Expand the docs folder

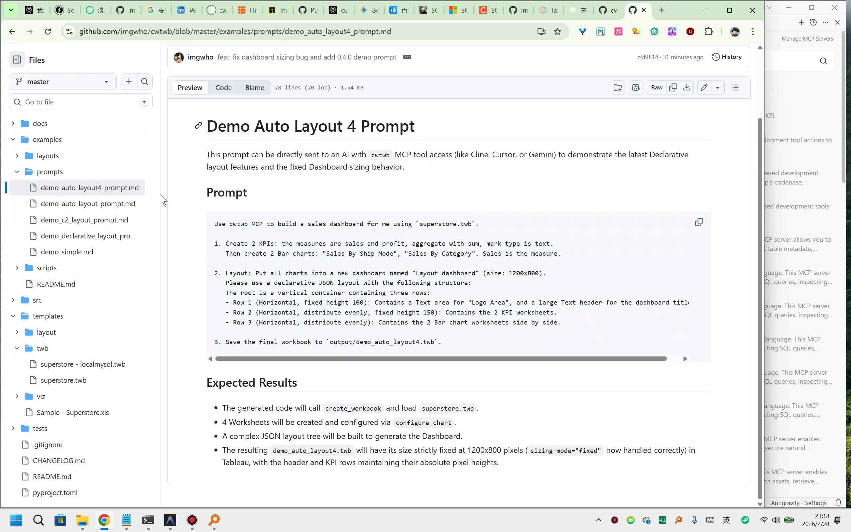[13, 123]
